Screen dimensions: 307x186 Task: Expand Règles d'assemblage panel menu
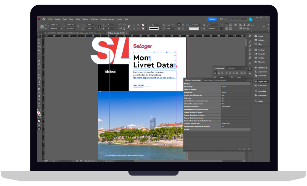[252, 80]
